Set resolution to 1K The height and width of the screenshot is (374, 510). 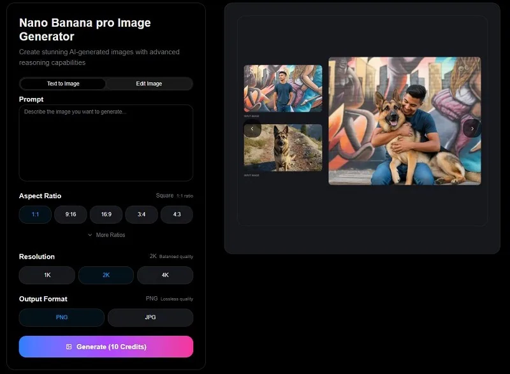point(47,275)
